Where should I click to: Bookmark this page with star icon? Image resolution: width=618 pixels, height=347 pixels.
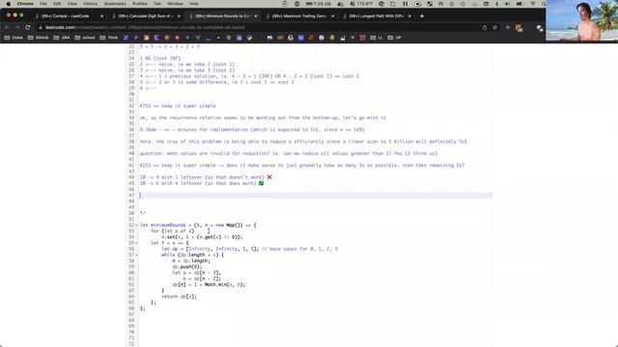click(495, 28)
